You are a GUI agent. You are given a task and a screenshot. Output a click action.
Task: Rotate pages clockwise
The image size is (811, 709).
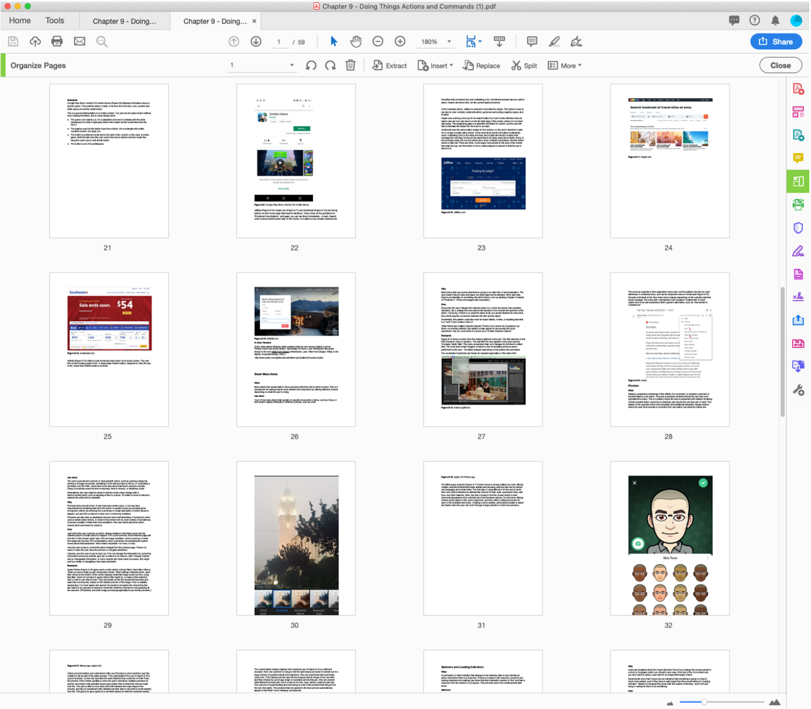click(x=330, y=66)
